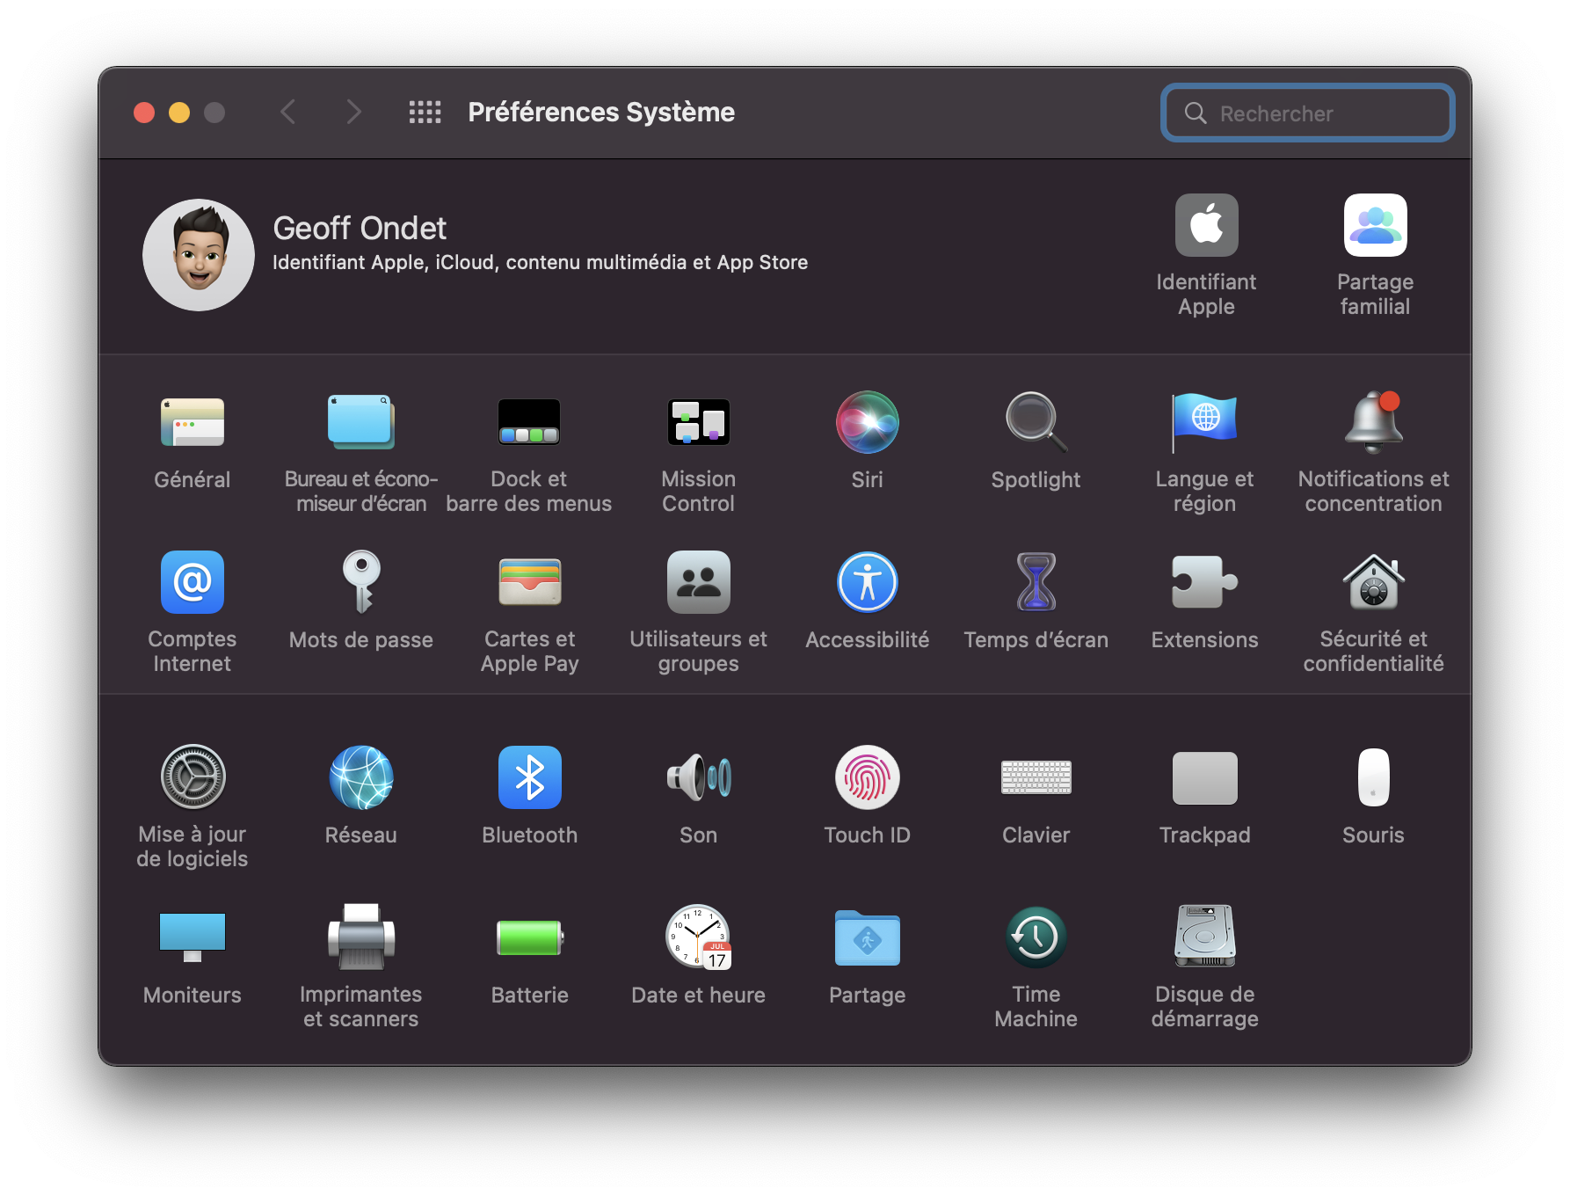Open Notifications et concentration pane
This screenshot has width=1570, height=1196.
click(x=1374, y=423)
